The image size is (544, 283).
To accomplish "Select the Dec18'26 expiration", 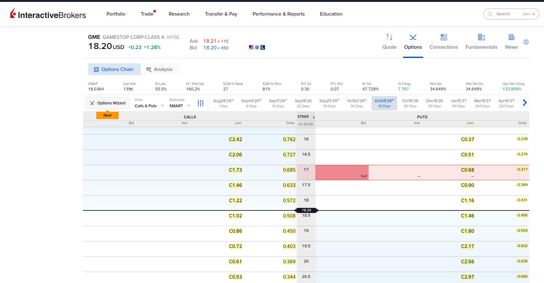I will click(434, 103).
